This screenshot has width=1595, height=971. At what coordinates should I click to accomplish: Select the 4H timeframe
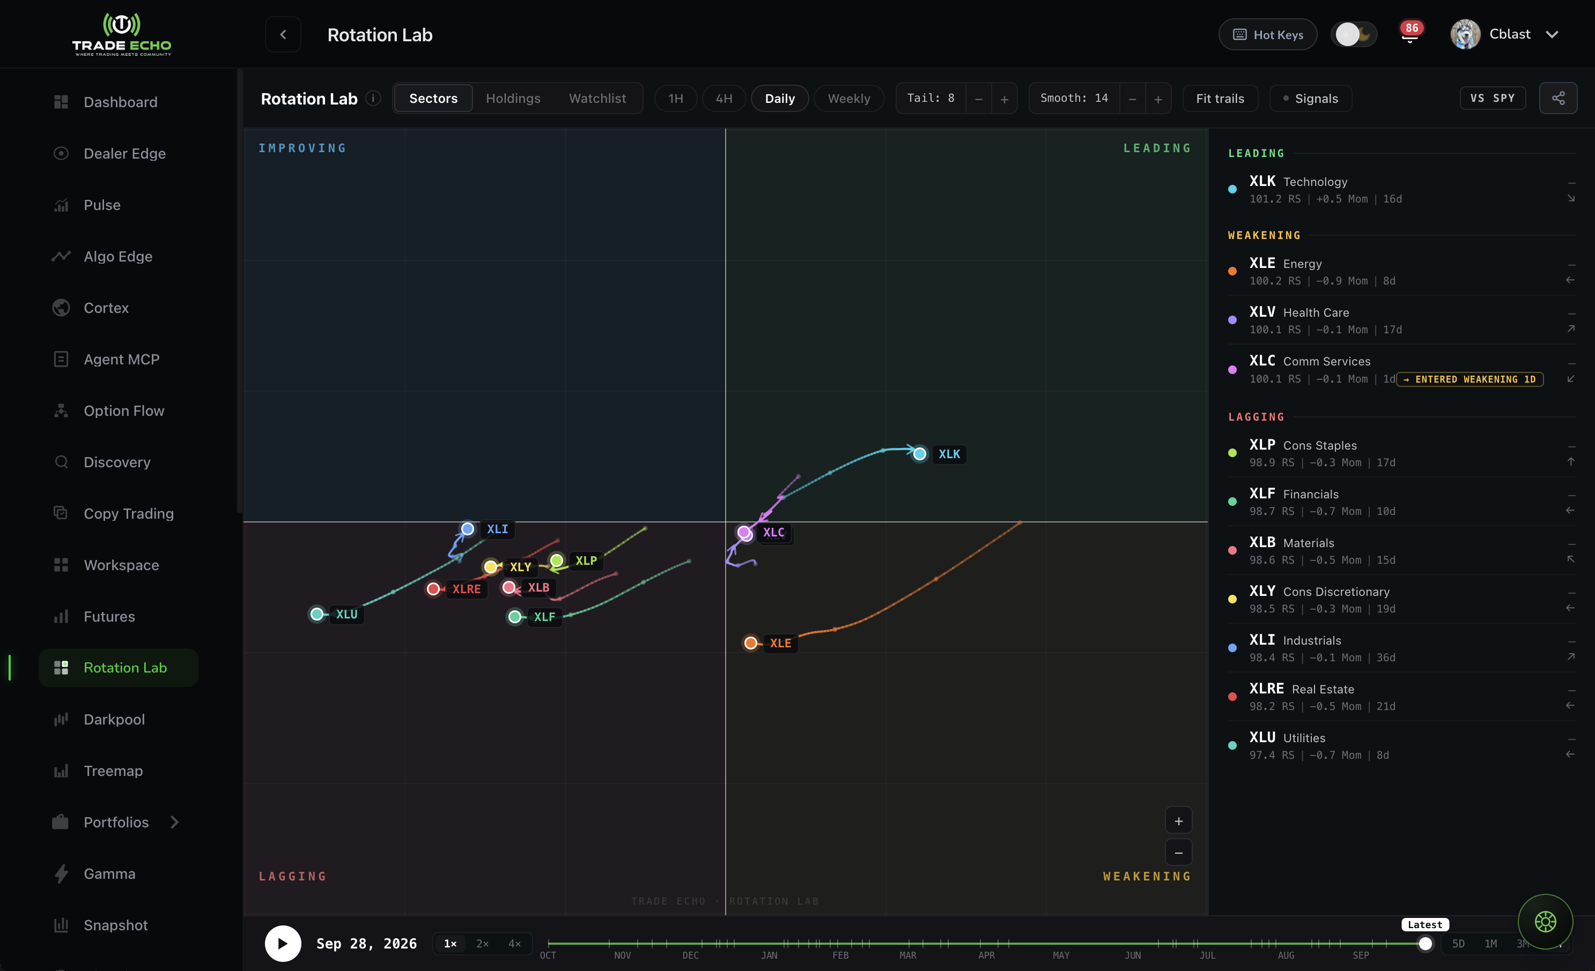click(x=723, y=98)
